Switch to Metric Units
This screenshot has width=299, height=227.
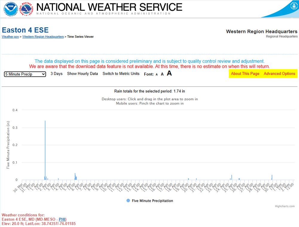tap(121, 73)
